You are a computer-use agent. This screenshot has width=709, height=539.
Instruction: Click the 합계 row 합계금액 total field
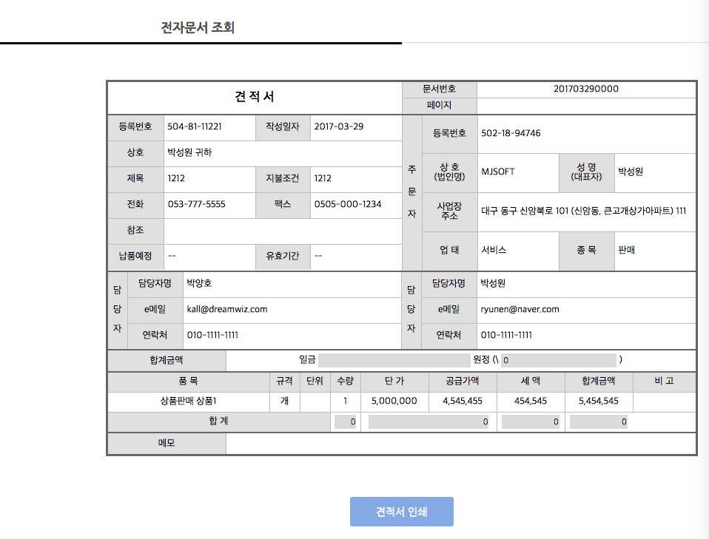pyautogui.click(x=599, y=421)
